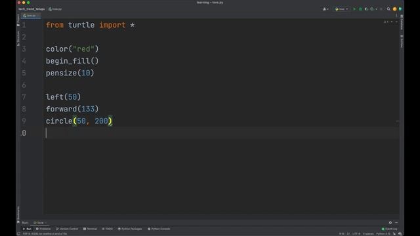Image resolution: width=420 pixels, height=236 pixels.
Task: Toggle read-only lock icon in status bar
Action: tap(394, 234)
